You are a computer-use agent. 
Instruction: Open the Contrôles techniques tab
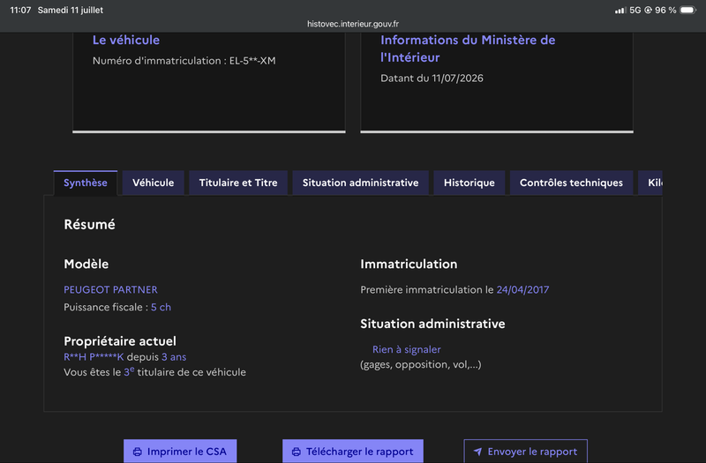point(571,183)
